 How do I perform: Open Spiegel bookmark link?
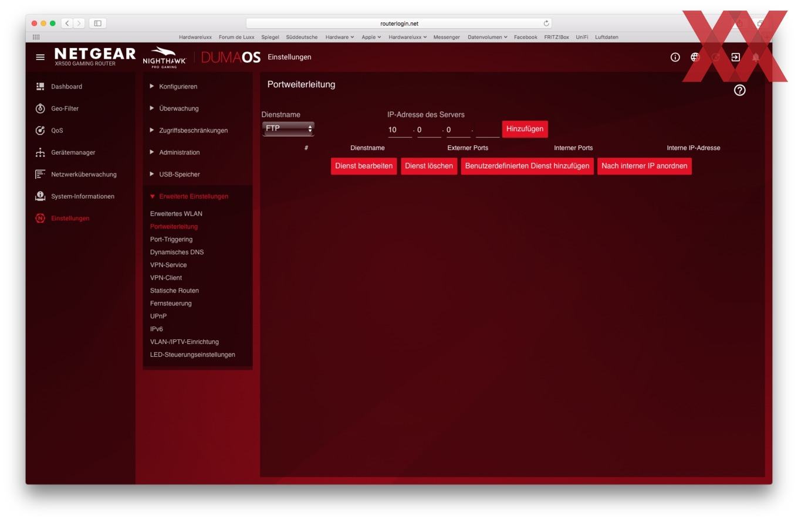coord(270,37)
